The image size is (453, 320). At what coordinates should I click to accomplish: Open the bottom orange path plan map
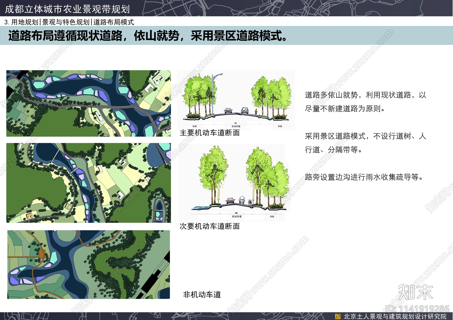(x=89, y=264)
